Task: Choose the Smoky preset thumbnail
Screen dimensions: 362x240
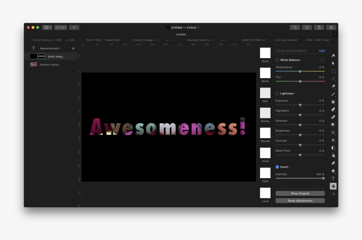Action: (x=265, y=113)
